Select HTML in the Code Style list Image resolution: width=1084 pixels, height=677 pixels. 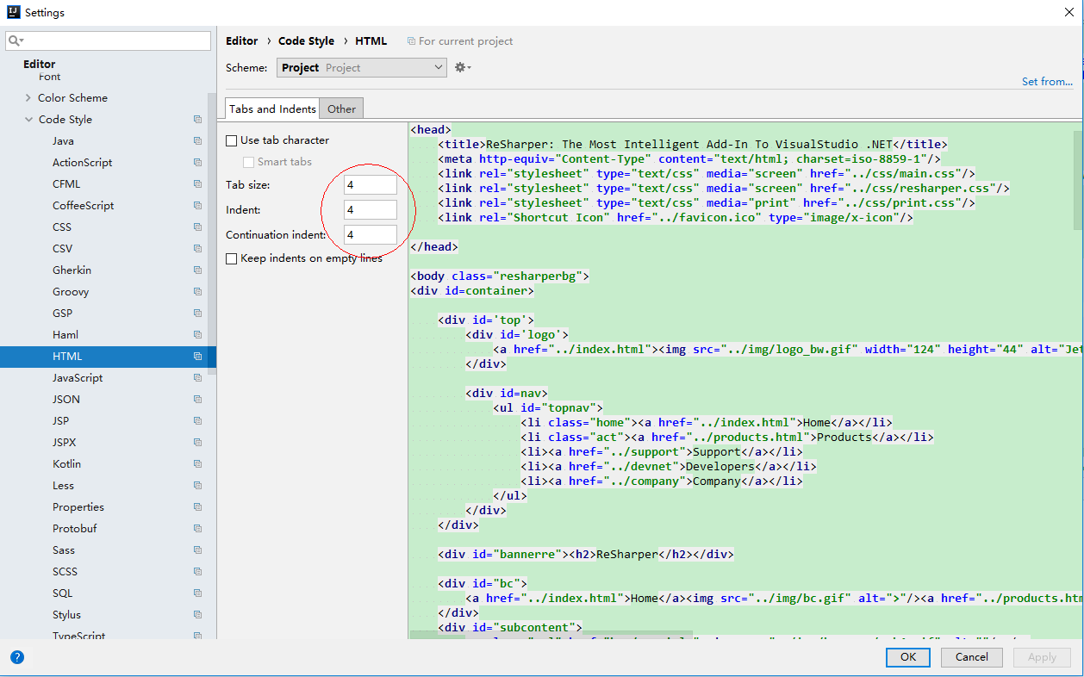tap(108, 357)
